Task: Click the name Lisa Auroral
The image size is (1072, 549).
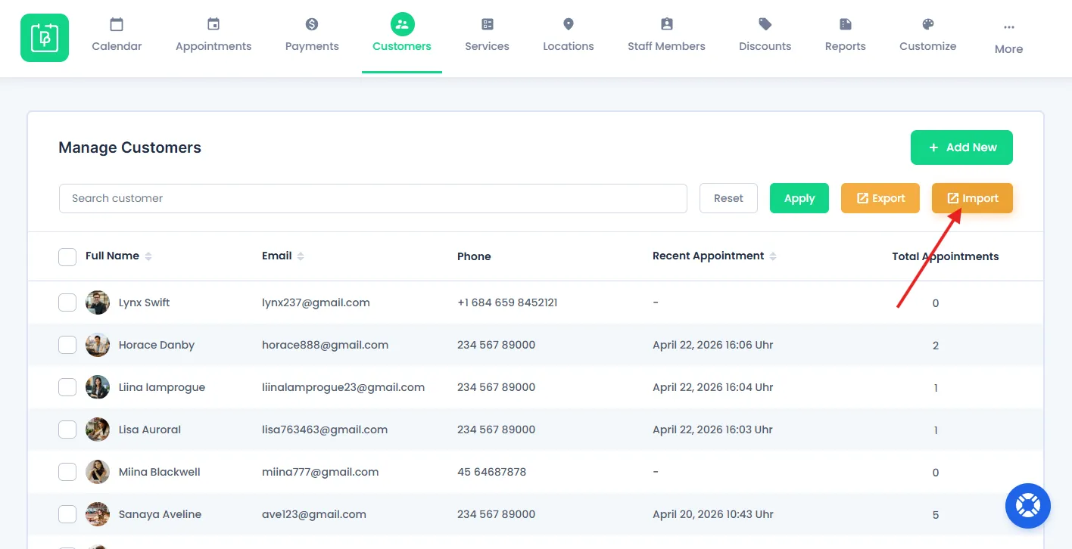Action: click(150, 430)
